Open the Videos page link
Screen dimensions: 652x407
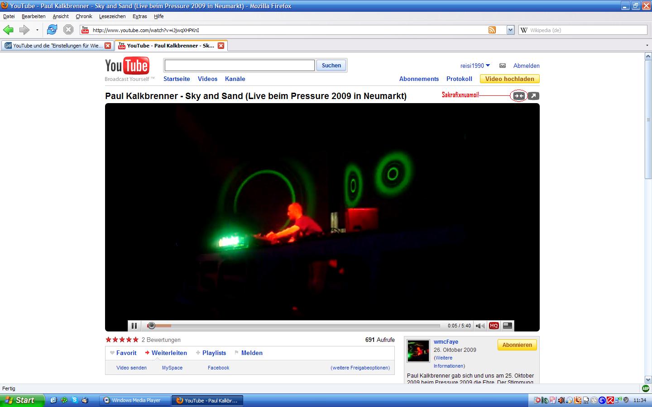coord(207,79)
